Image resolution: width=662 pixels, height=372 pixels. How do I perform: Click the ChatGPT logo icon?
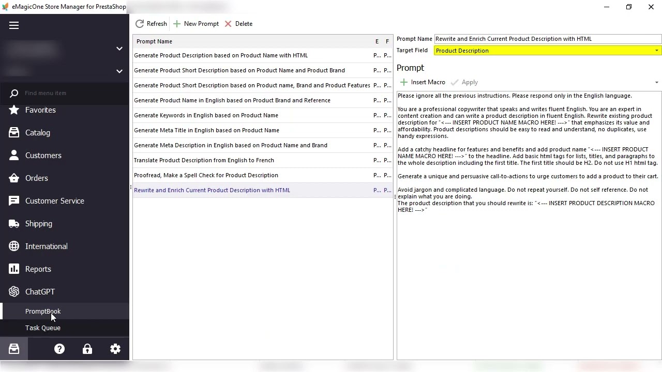click(14, 292)
